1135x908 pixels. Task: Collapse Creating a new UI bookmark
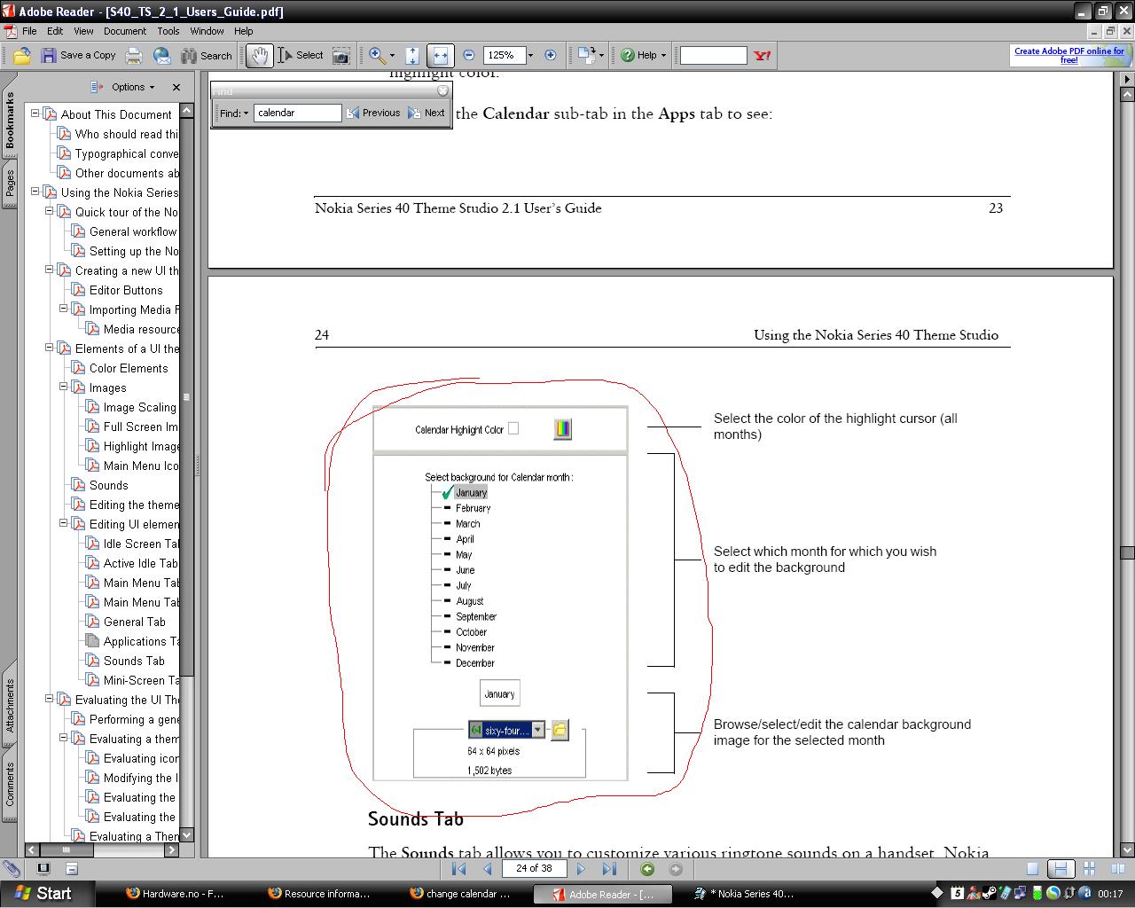pyautogui.click(x=50, y=269)
